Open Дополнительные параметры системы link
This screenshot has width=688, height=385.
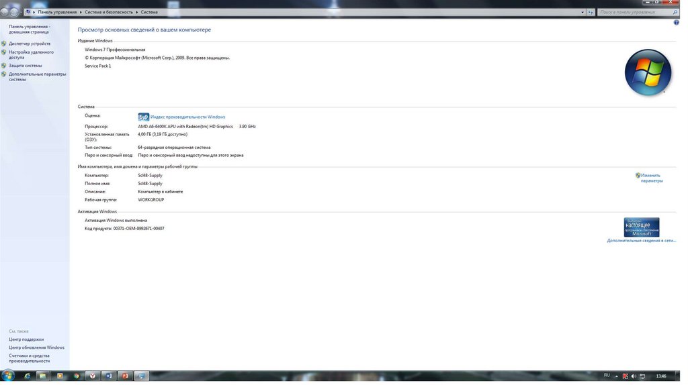click(x=38, y=77)
